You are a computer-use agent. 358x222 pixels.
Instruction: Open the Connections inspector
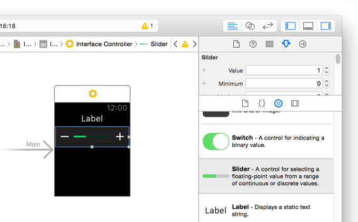pos(303,44)
